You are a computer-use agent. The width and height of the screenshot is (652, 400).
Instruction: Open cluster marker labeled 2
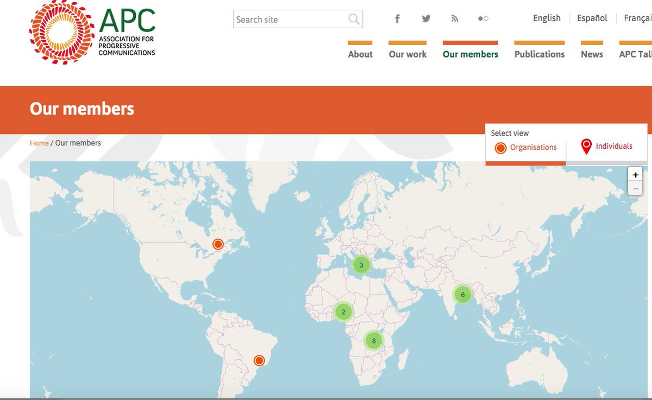(x=343, y=312)
